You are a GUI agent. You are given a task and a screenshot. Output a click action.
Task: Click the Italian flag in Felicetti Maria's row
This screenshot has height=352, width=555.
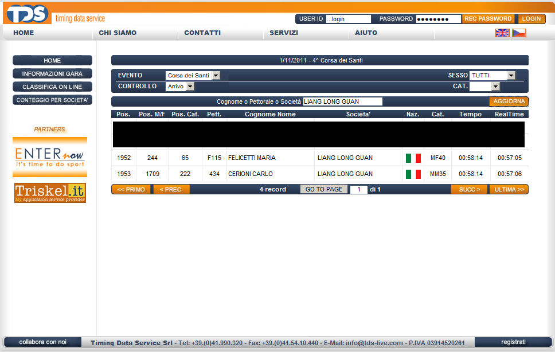(413, 158)
